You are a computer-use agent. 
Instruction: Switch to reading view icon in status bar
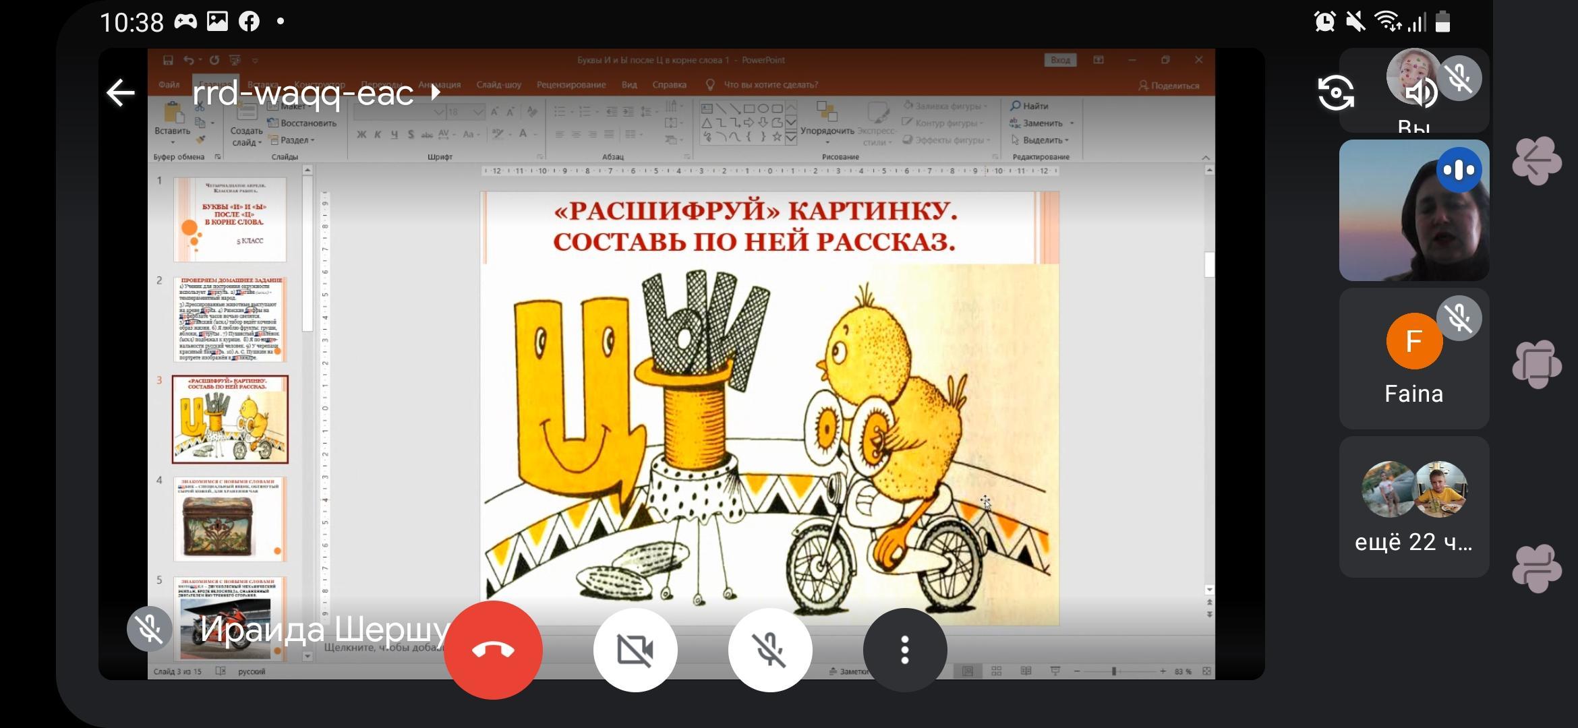click(1026, 671)
